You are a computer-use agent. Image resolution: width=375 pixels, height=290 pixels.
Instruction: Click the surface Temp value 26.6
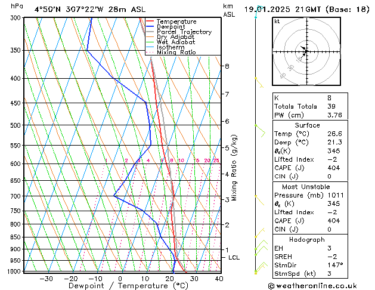click(334, 134)
